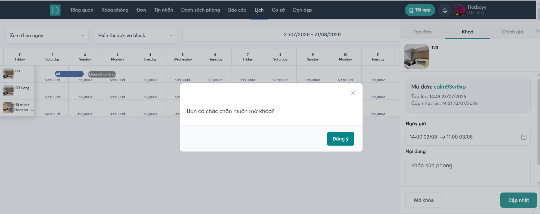Close the right side panel
Viewport: 540px width, 214px height.
[537, 31]
